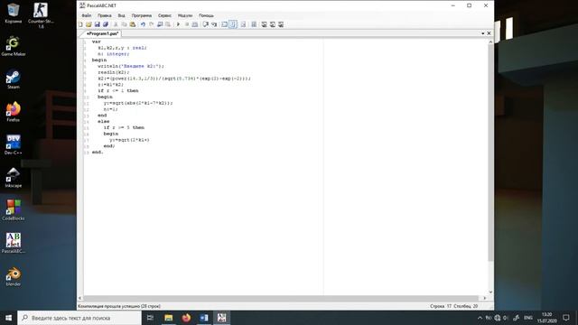This screenshot has height=325, width=578.
Task: Open the Правка menu
Action: 105,15
